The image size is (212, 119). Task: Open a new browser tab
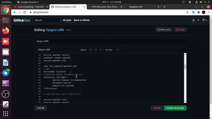tap(164, 7)
